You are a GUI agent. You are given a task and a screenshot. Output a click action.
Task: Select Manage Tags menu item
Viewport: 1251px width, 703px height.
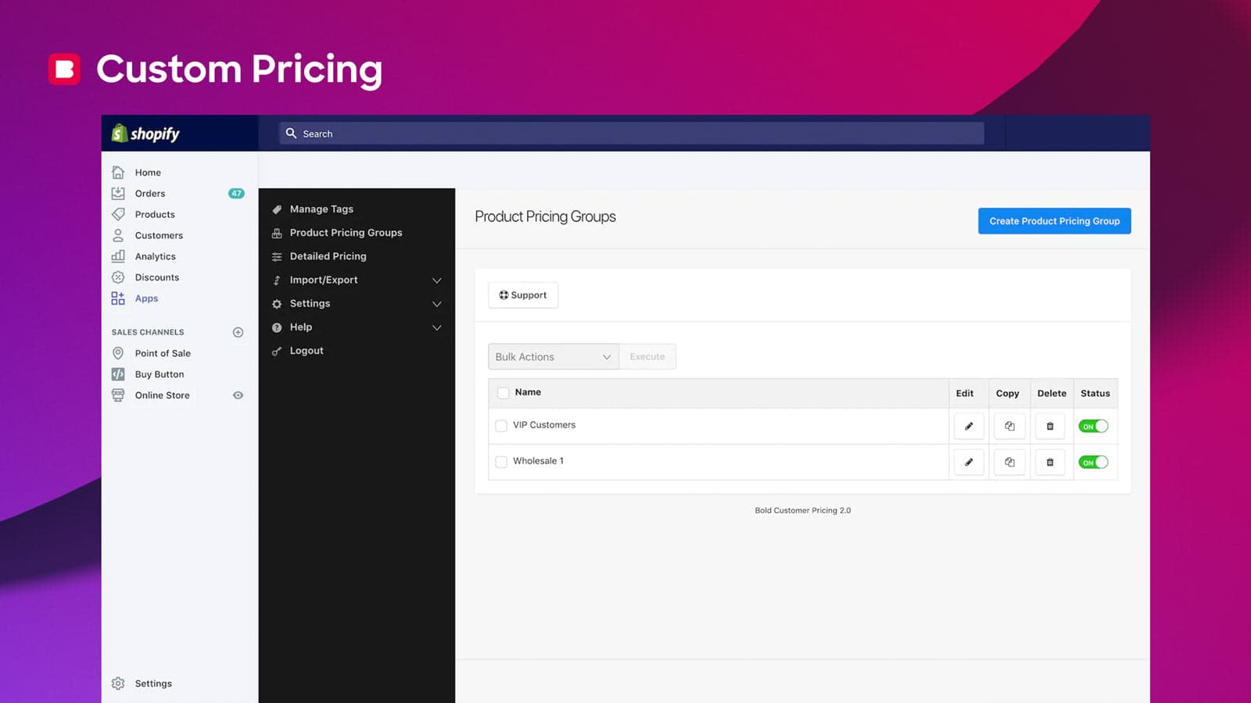coord(321,209)
